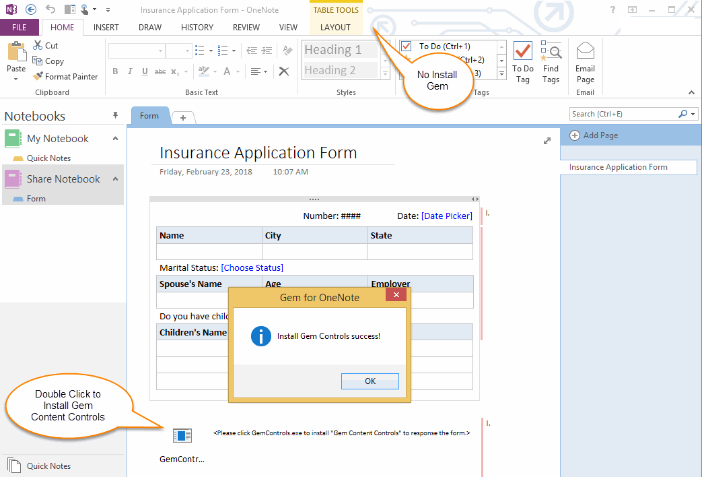Click the Search (Ctrl+E) box
The image size is (702, 477).
point(624,114)
